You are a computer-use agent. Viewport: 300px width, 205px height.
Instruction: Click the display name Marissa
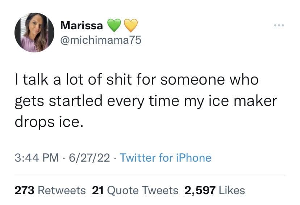point(82,25)
